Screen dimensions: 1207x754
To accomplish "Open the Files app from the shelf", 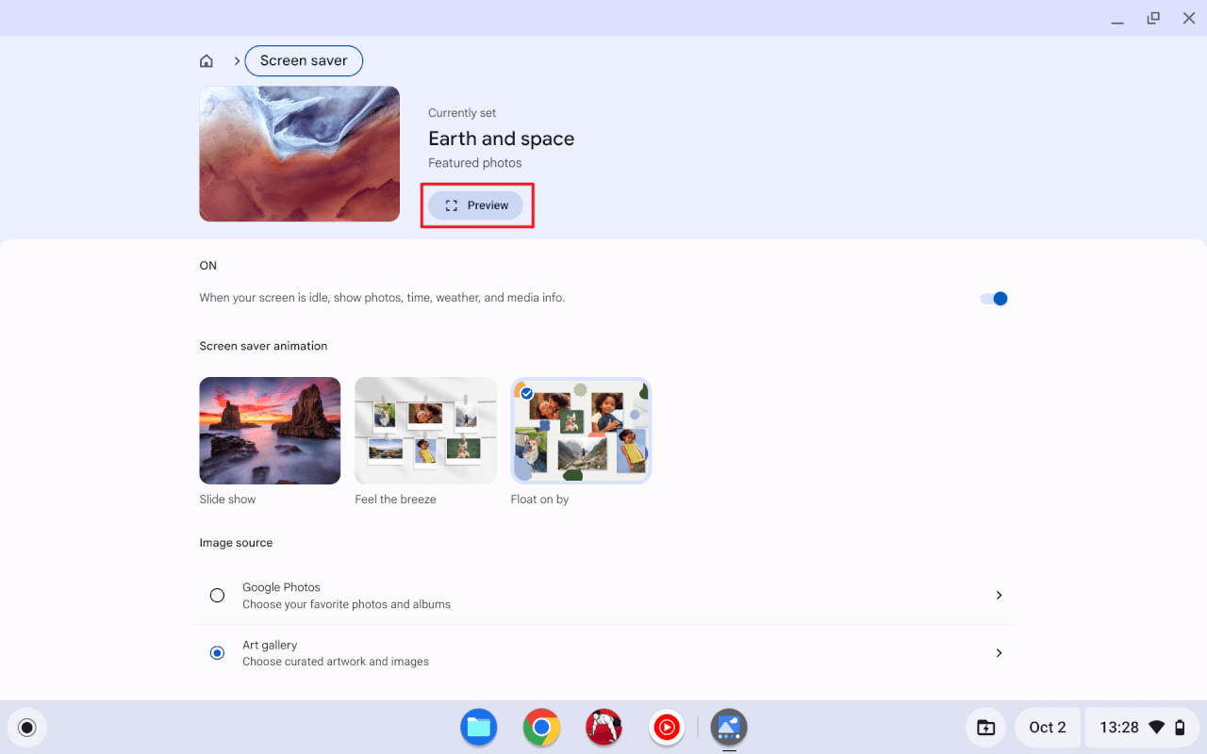I will point(479,728).
